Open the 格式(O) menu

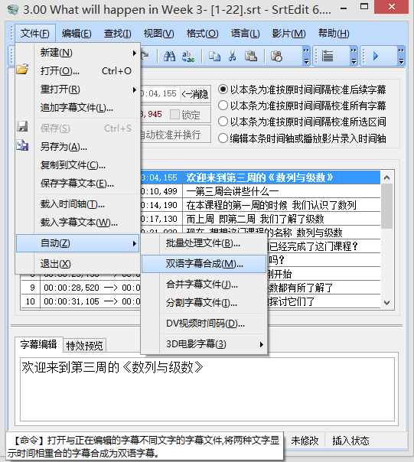point(202,34)
